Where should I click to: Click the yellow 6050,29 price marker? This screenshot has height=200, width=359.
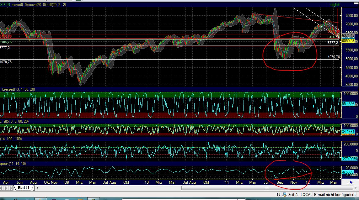coord(348,41)
